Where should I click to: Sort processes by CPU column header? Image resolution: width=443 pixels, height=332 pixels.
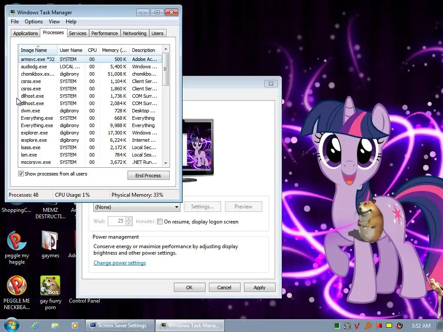click(92, 50)
